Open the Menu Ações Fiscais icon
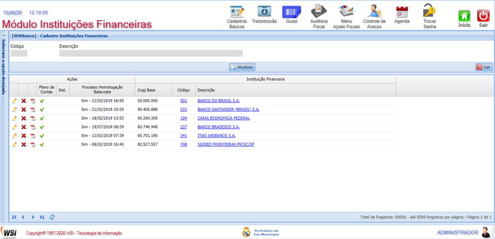 (x=346, y=11)
